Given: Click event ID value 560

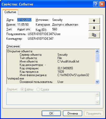Looking at the screenshot, I should point(55,29).
